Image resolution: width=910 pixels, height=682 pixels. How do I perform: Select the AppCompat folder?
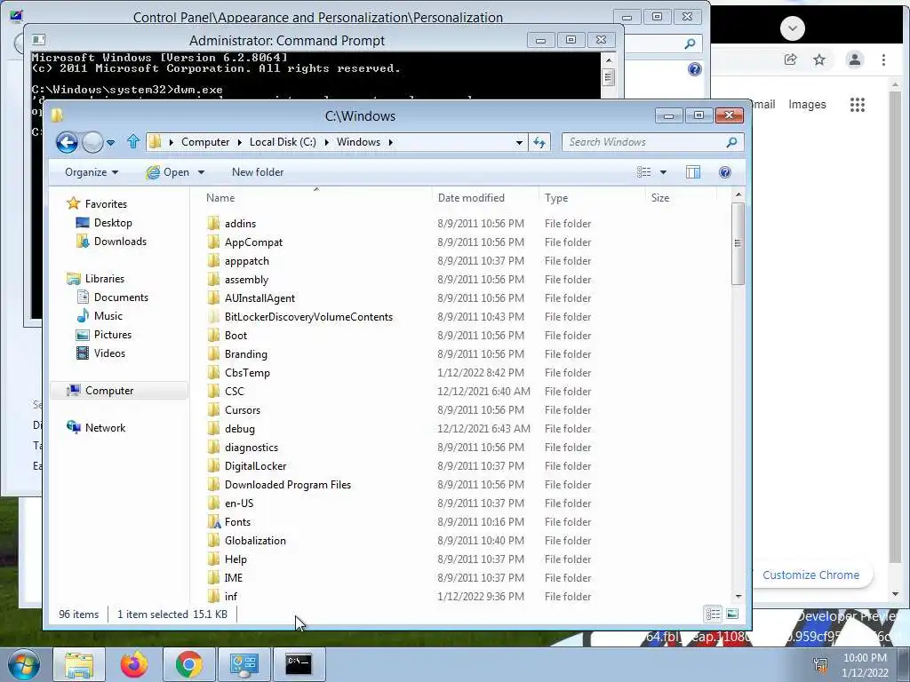[253, 242]
